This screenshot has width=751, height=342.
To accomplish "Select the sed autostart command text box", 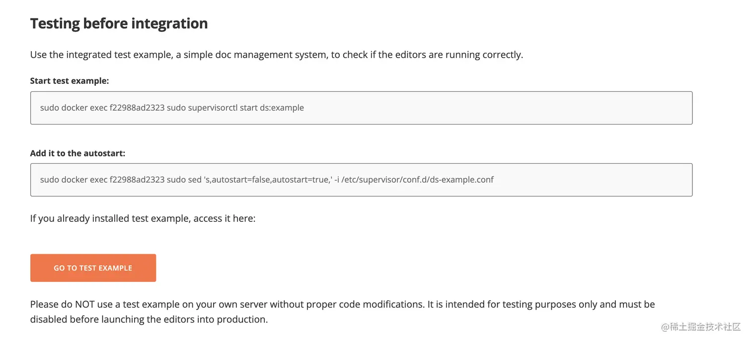I will point(361,180).
